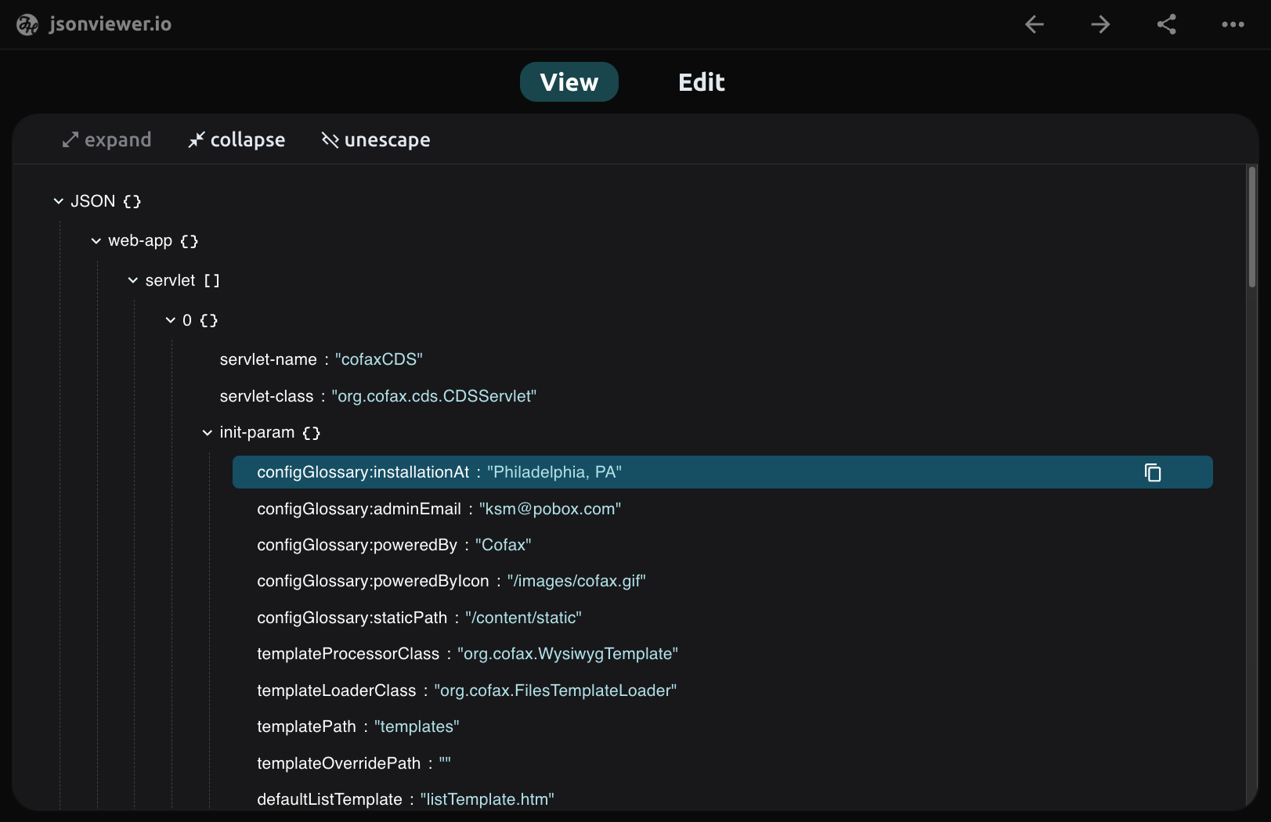This screenshot has height=822, width=1271.
Task: Click the expand arrows icon
Action: 70,139
